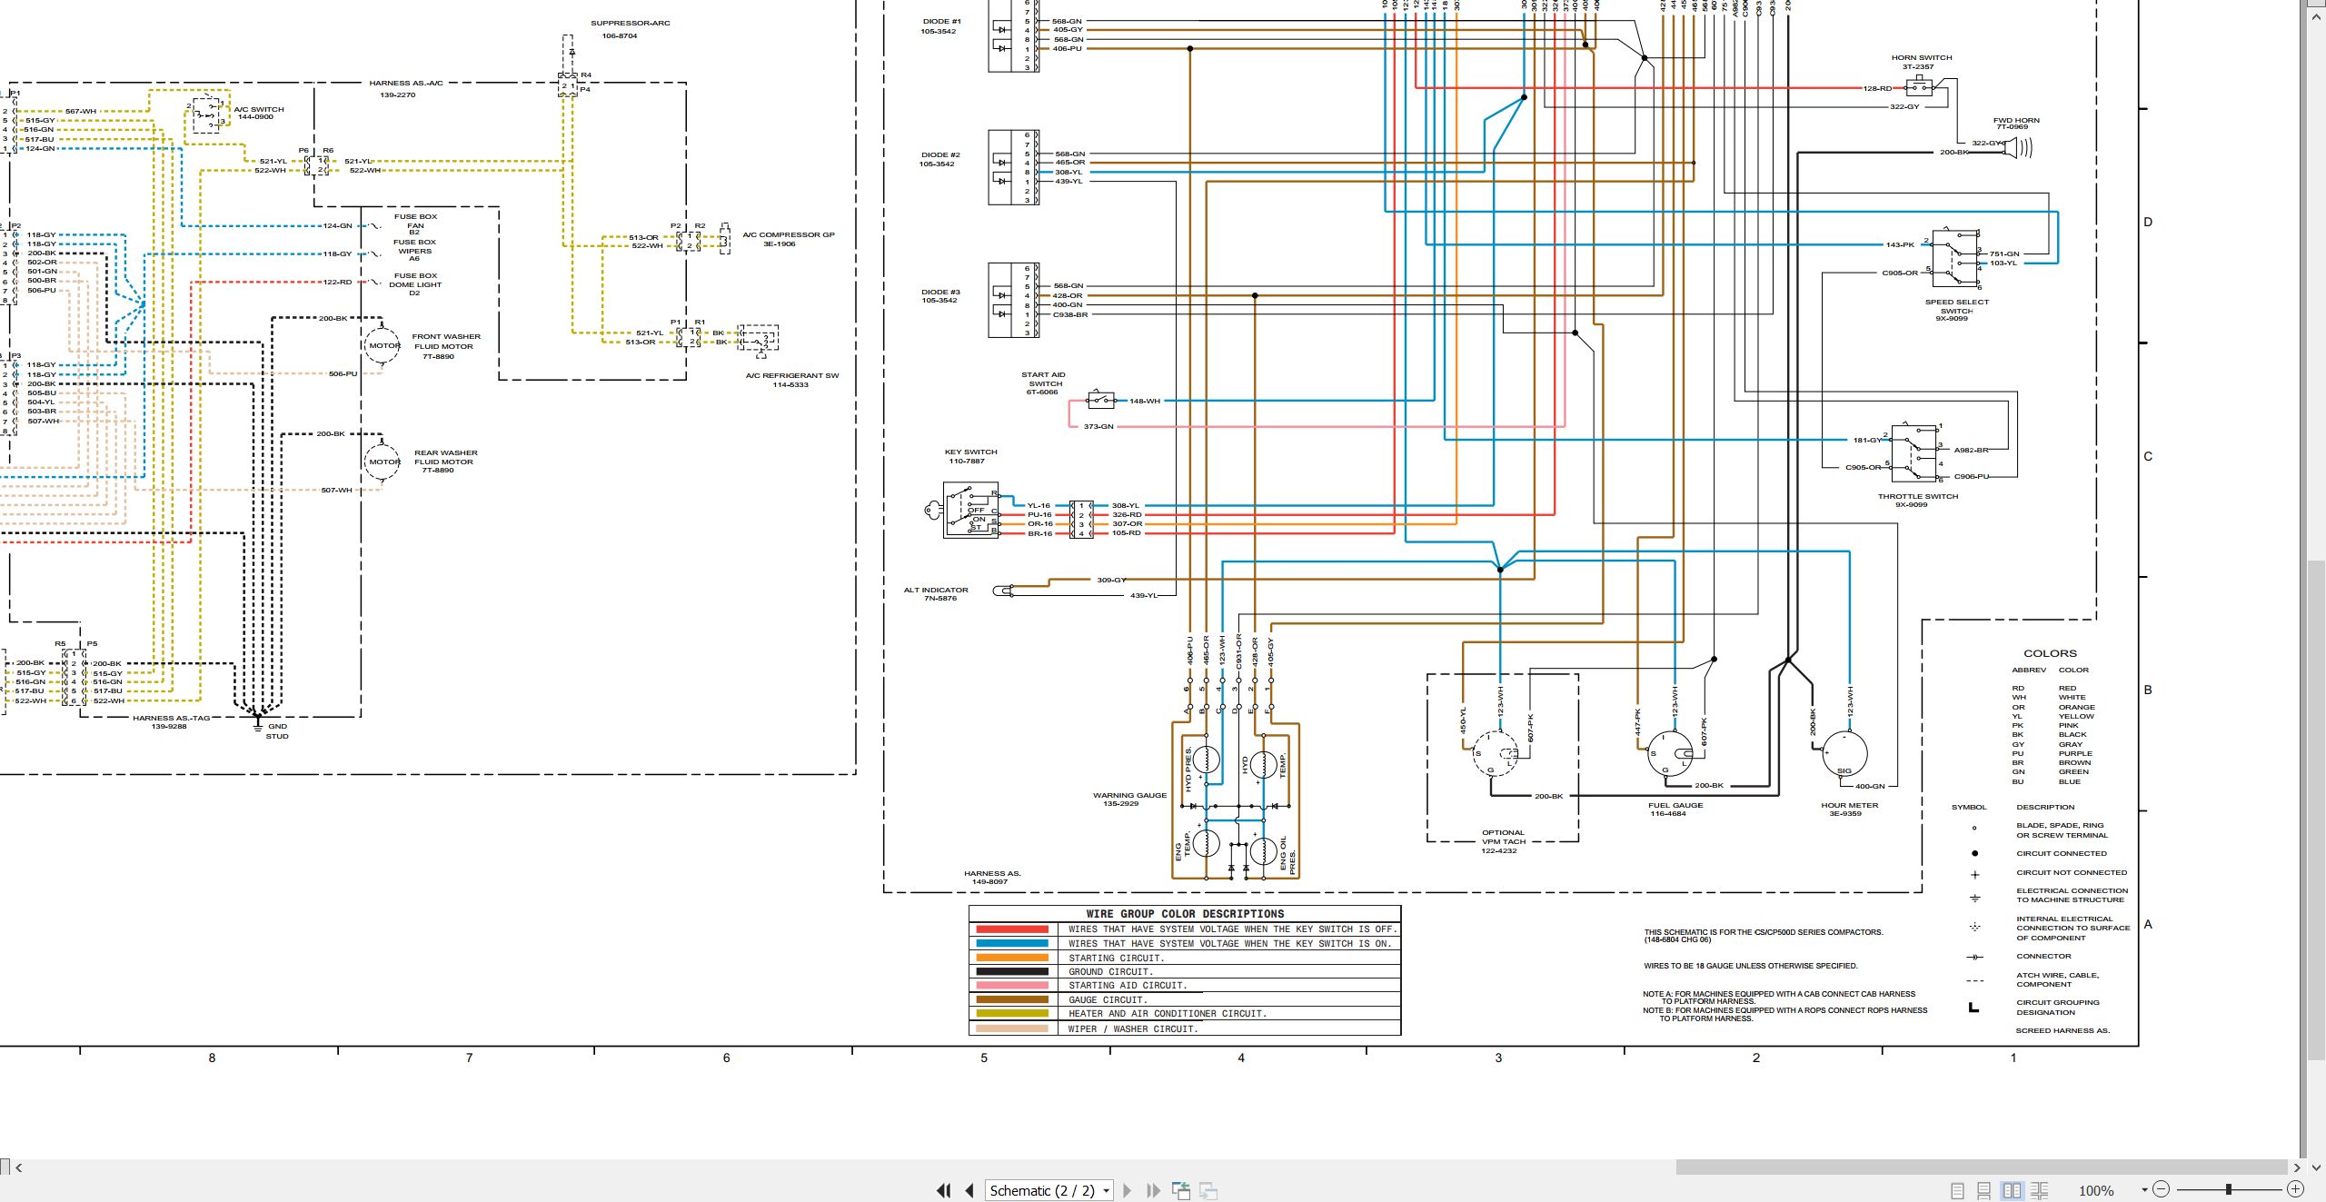Viewport: 2326px width, 1202px height.
Task: Click the blue key-on voltage swatch
Action: pyautogui.click(x=1012, y=944)
